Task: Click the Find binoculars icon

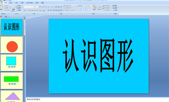Action: (x=114, y=6)
